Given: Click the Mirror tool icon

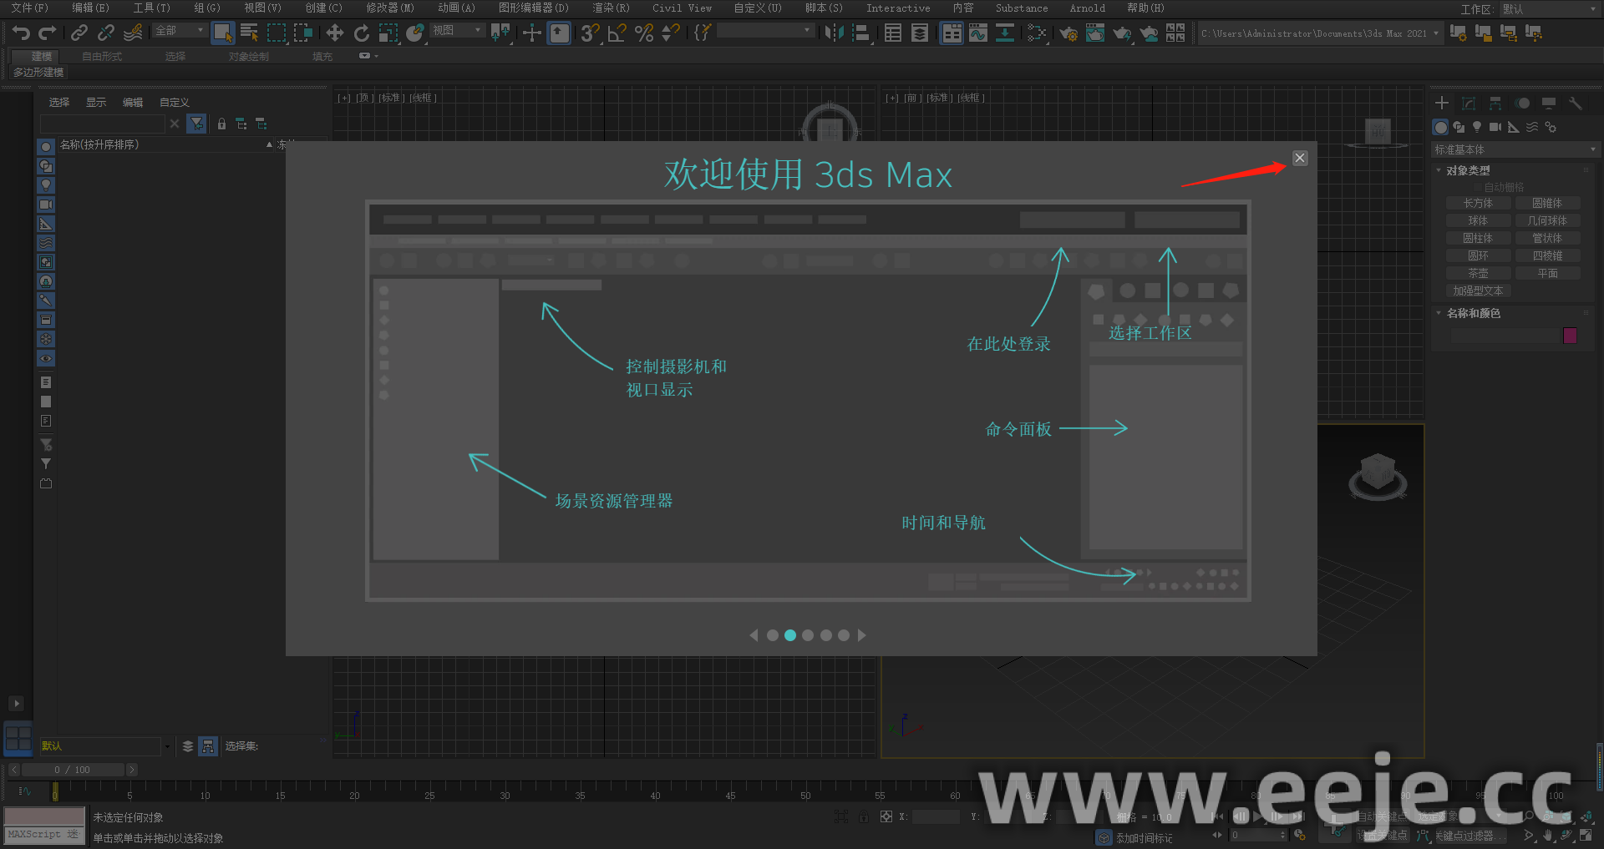Looking at the screenshot, I should (834, 33).
